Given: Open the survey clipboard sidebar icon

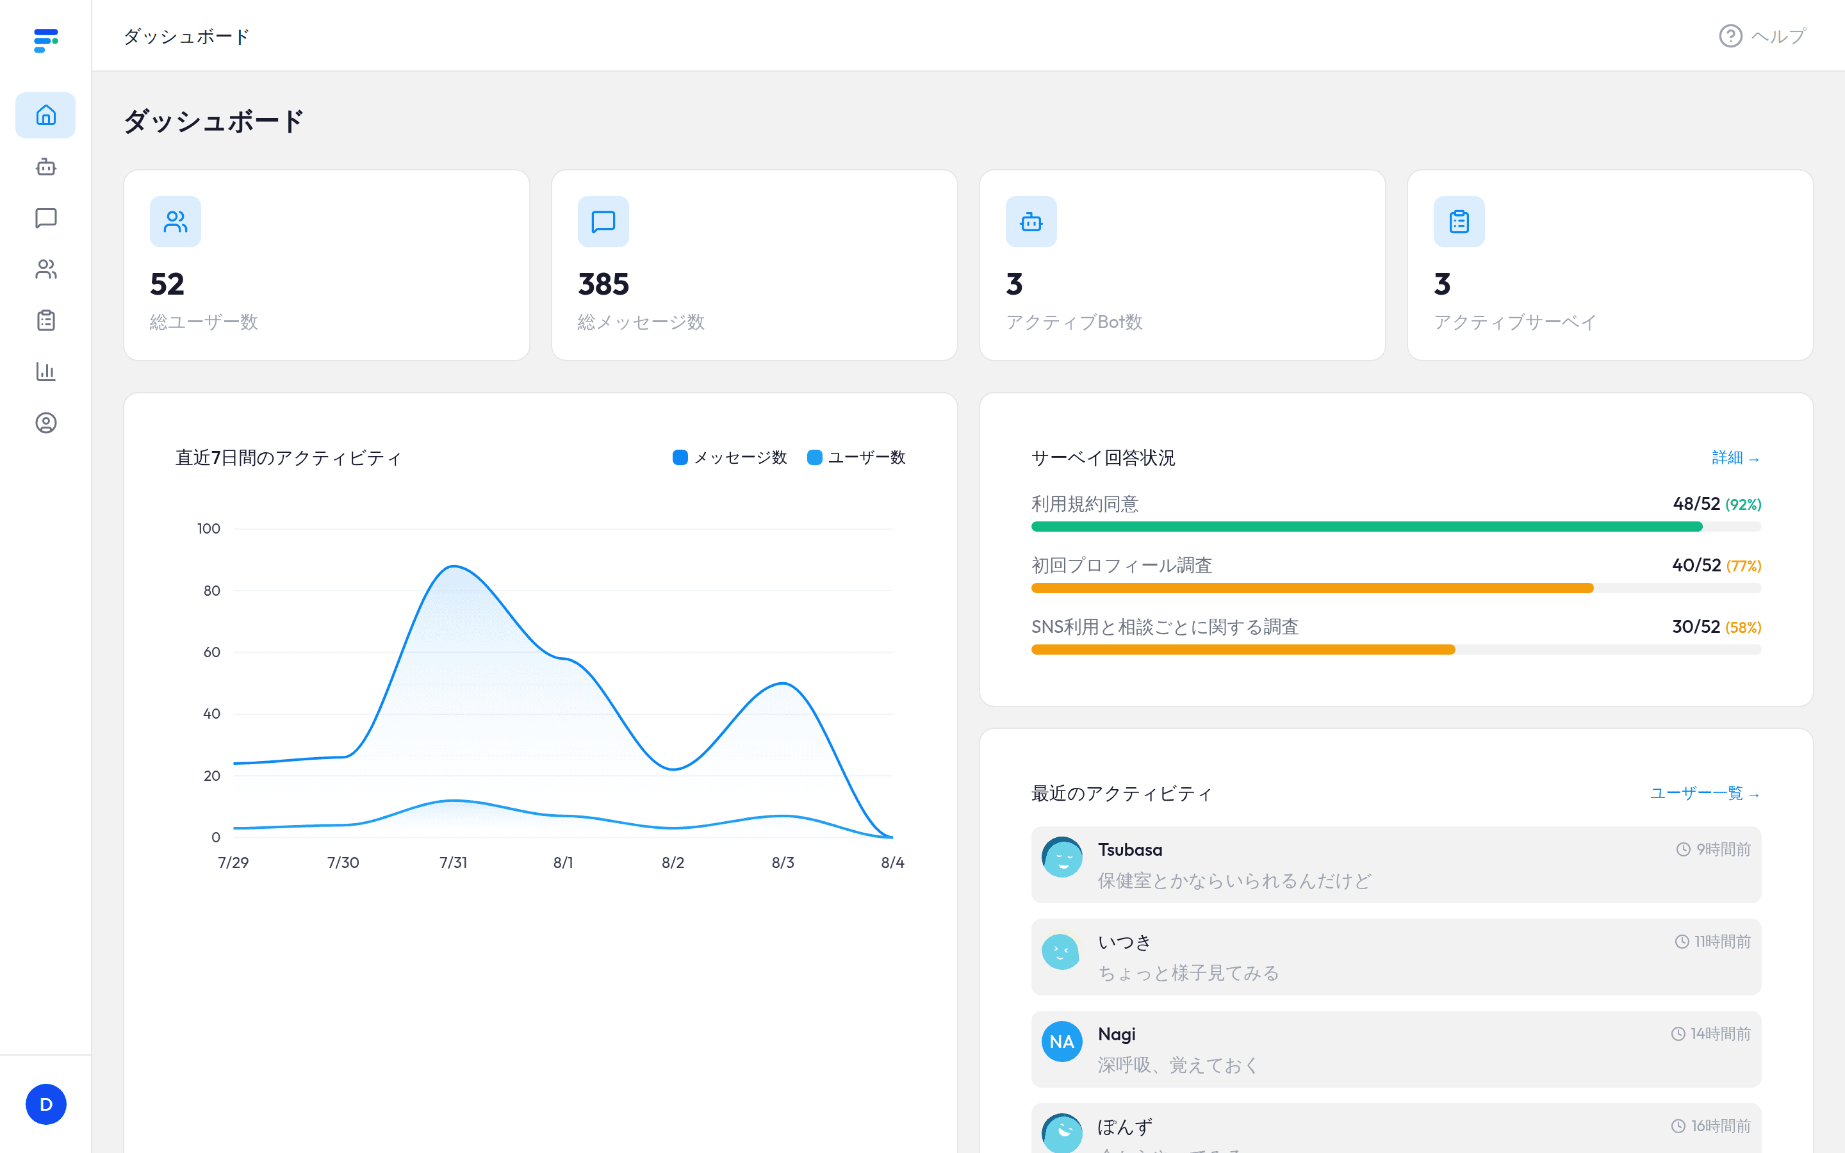Looking at the screenshot, I should 45,320.
